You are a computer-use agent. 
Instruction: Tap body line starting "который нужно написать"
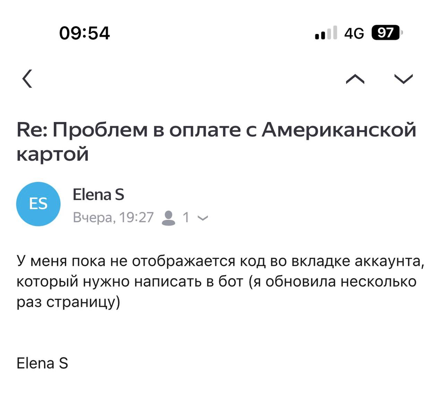pyautogui.click(x=216, y=281)
